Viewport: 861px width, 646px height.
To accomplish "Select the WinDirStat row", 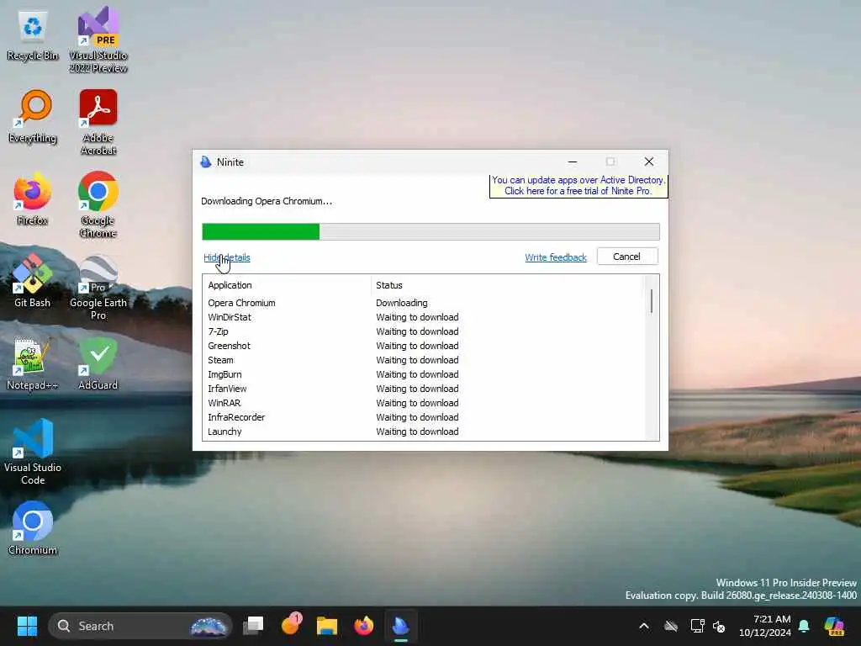I will [x=423, y=317].
